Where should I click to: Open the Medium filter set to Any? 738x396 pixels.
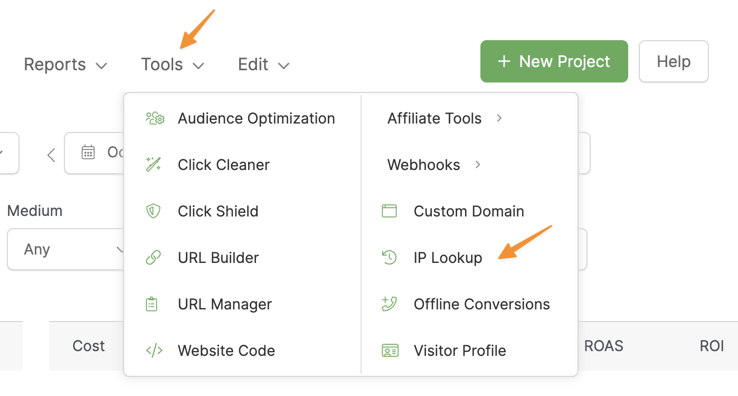[66, 249]
